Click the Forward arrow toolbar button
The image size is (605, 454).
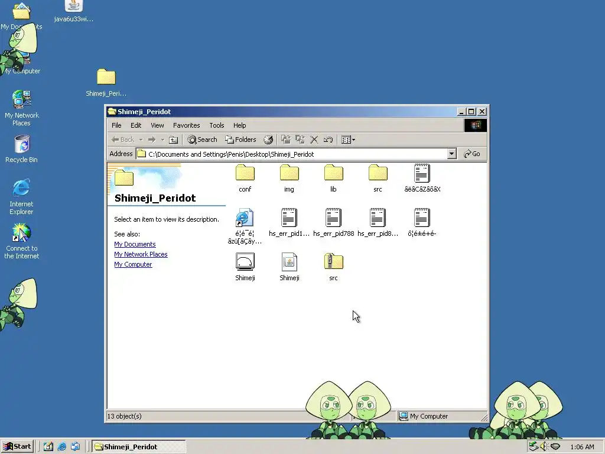click(152, 140)
